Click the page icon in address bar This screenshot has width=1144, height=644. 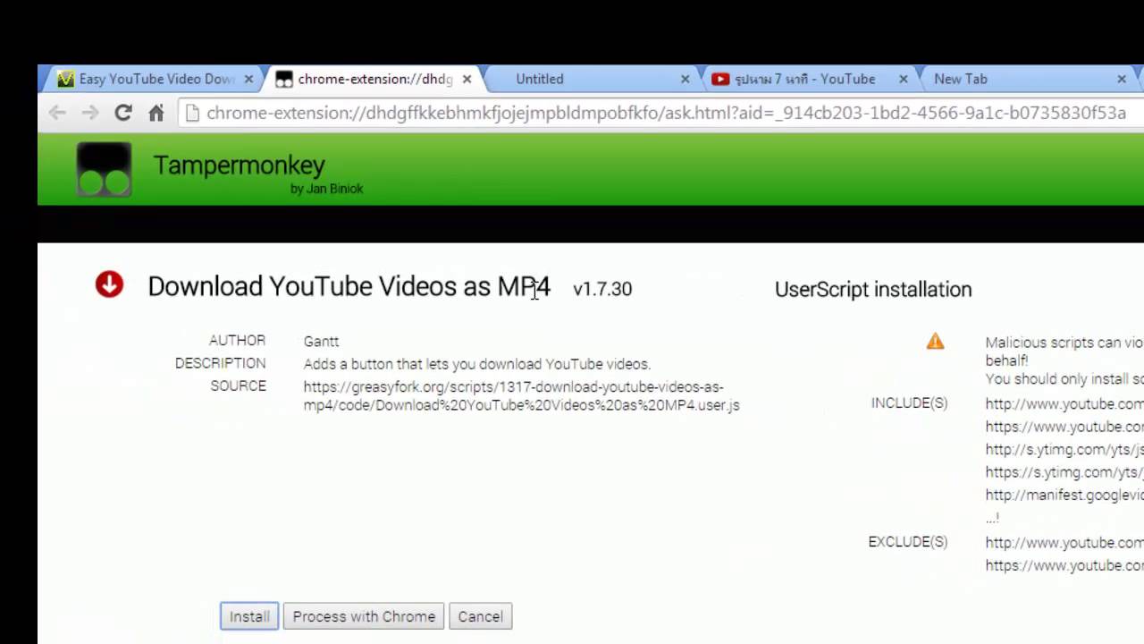click(x=191, y=113)
